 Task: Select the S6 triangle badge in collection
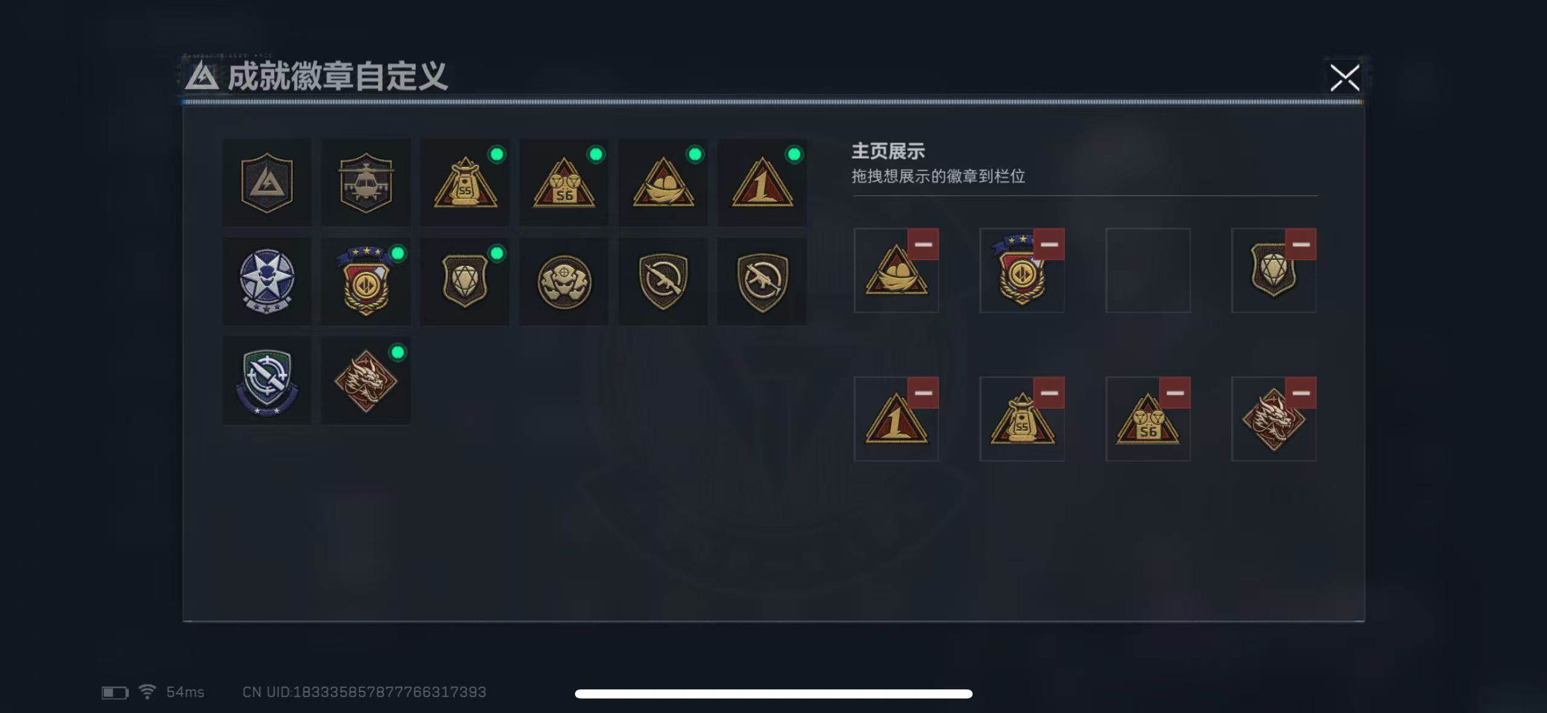564,183
